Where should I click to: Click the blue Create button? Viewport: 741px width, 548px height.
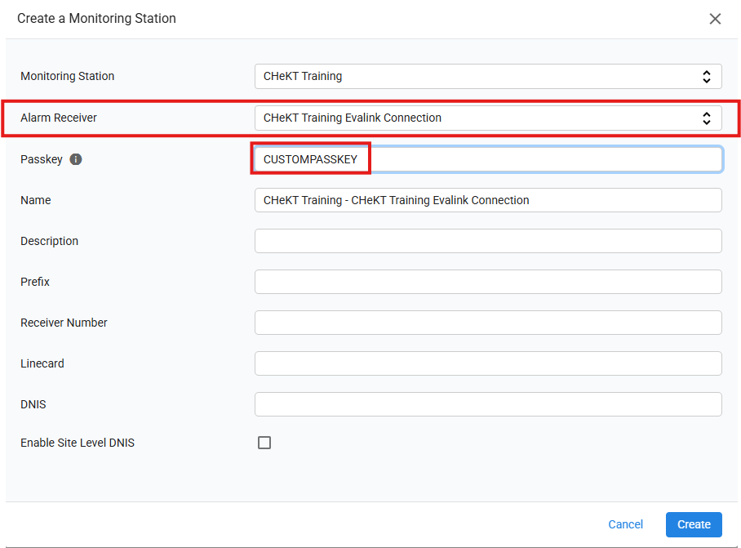click(694, 524)
